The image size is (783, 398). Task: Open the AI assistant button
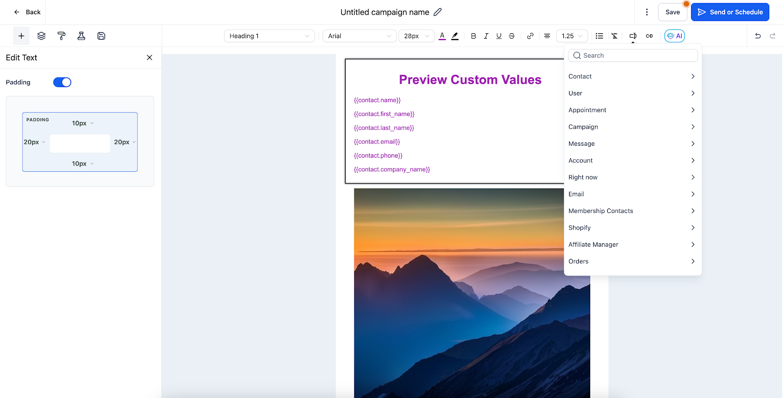pyautogui.click(x=674, y=36)
